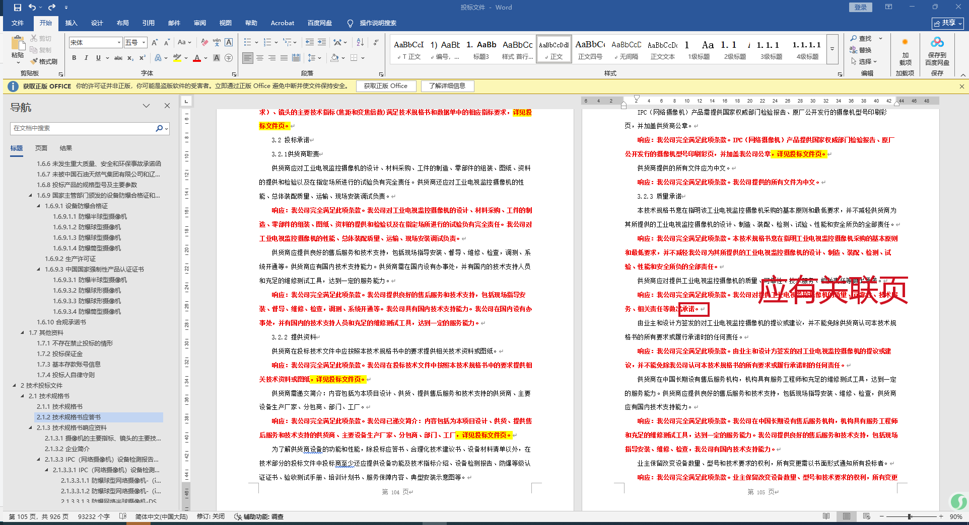
Task: Click the yellow text highlight color button
Action: pos(177,58)
